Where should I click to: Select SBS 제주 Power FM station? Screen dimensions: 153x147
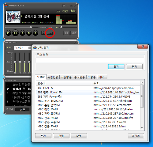click(88, 96)
